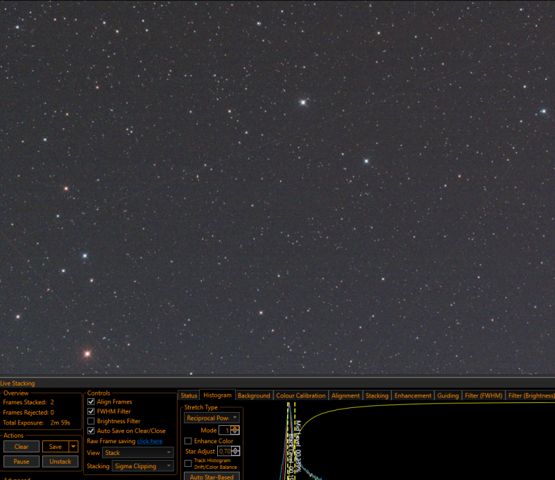
Task: Go to the Stacking tab
Action: pos(377,395)
